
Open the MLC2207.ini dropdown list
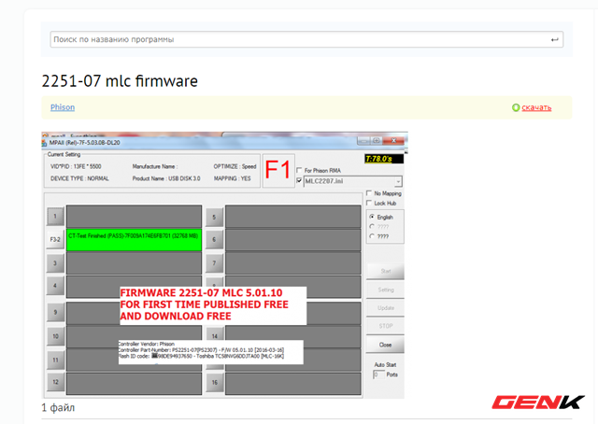click(x=398, y=181)
